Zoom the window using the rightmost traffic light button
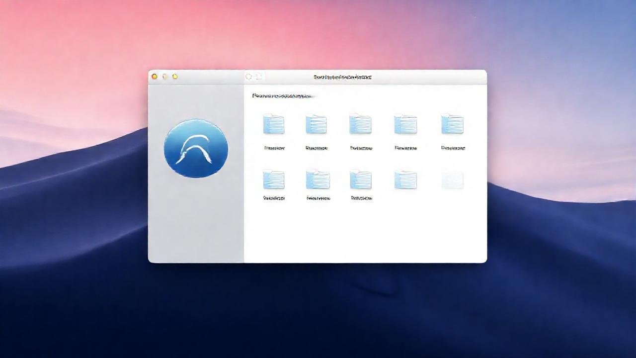This screenshot has width=636, height=358. pos(175,77)
